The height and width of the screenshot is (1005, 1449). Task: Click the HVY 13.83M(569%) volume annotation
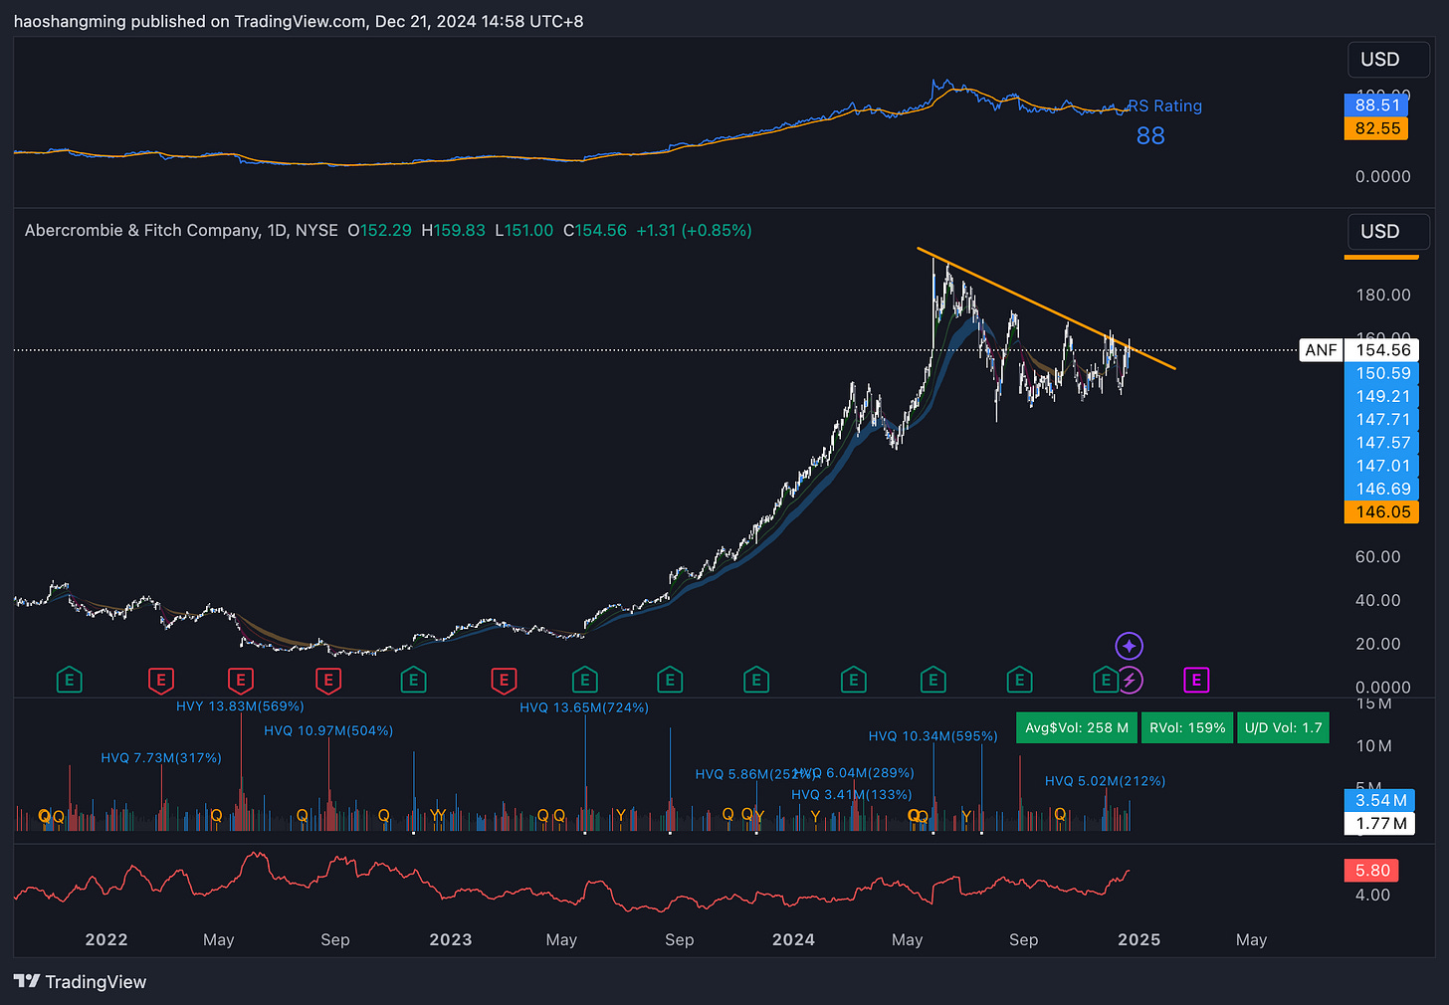click(240, 706)
